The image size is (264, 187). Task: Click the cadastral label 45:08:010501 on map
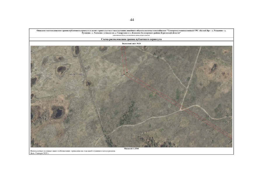click(77, 75)
